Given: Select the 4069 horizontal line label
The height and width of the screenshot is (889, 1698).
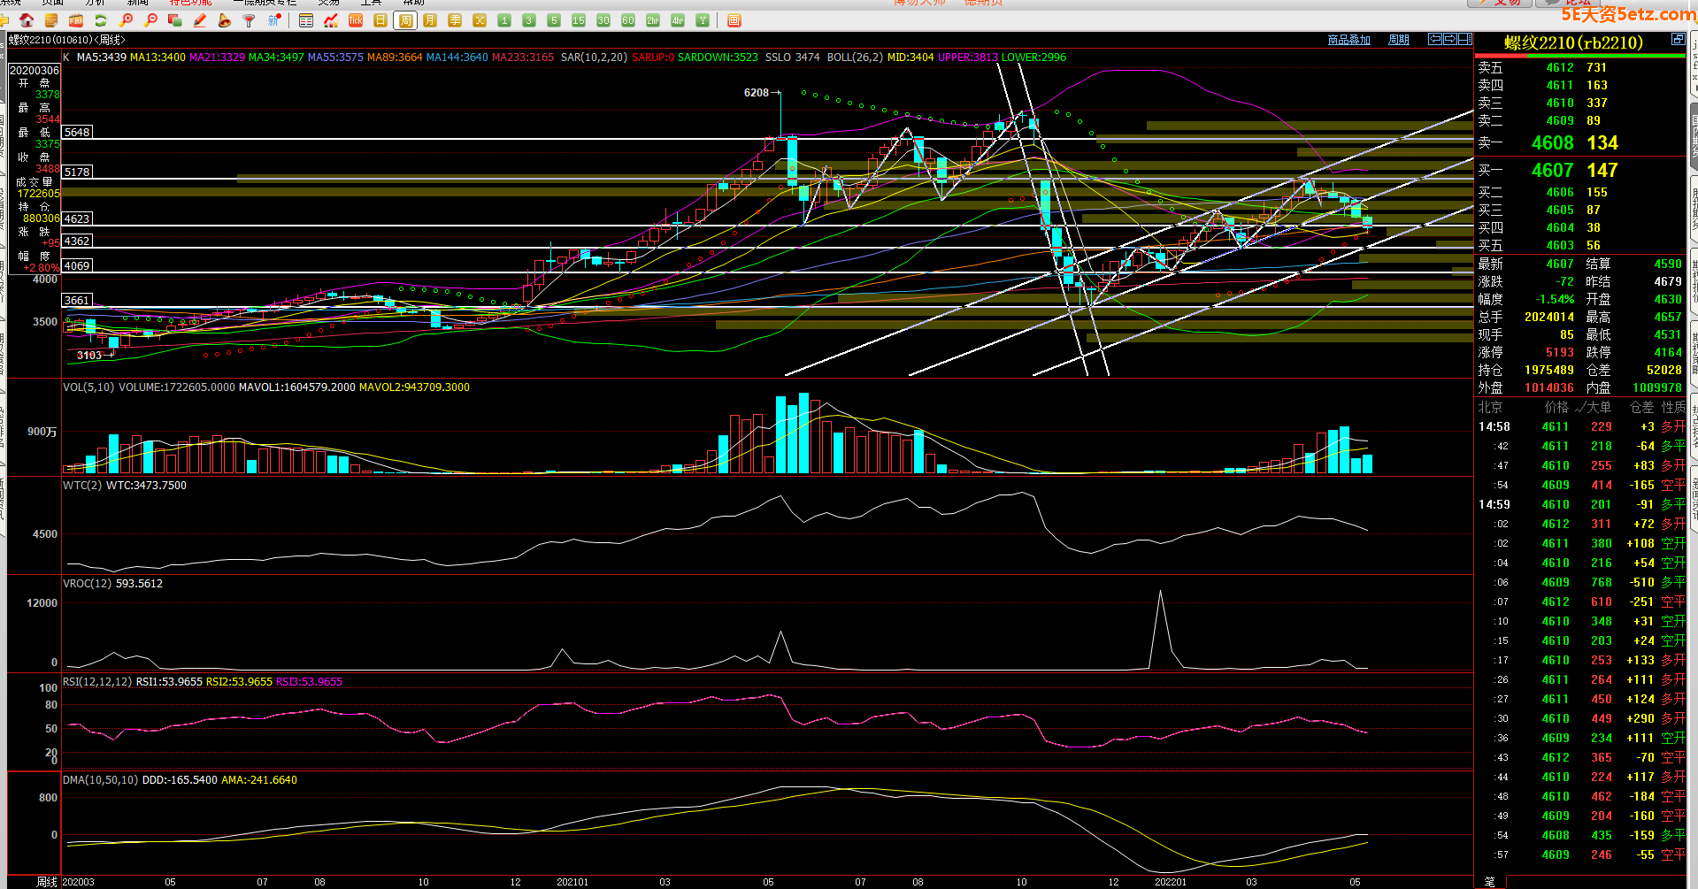Looking at the screenshot, I should (x=77, y=266).
